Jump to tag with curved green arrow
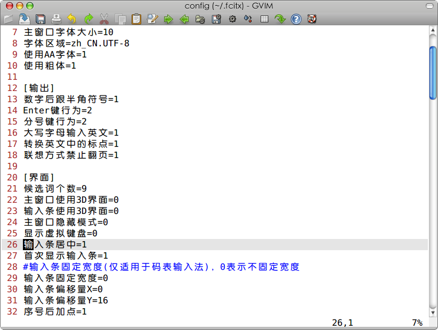 (280, 19)
